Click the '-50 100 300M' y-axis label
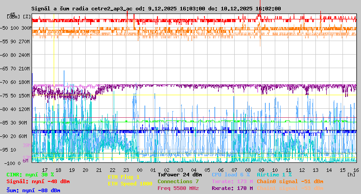This screenshot has height=194, width=361. coord(16,28)
